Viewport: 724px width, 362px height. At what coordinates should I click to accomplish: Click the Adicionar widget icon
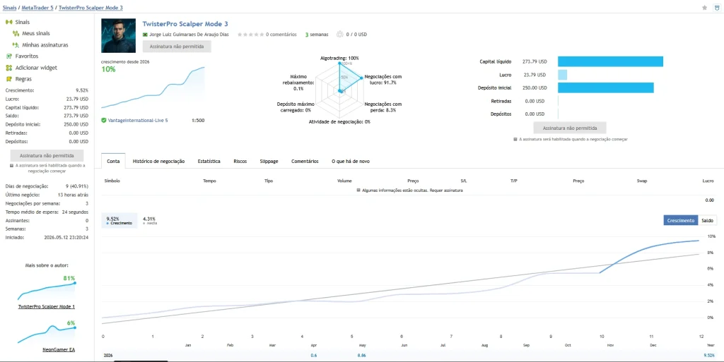(8, 68)
